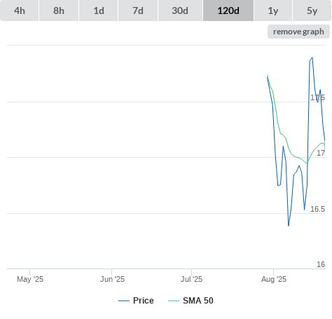Open the 5y chart range
This screenshot has height=319, width=332.
pyautogui.click(x=312, y=11)
